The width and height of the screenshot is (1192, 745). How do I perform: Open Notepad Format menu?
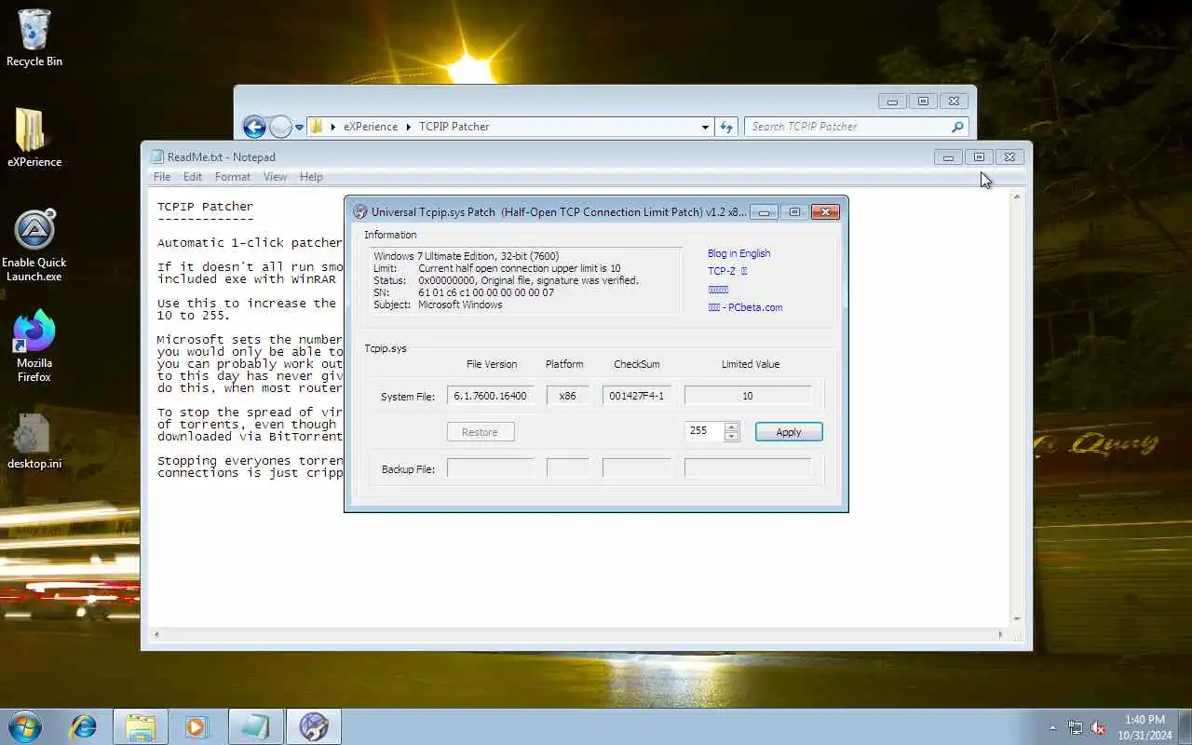click(233, 177)
